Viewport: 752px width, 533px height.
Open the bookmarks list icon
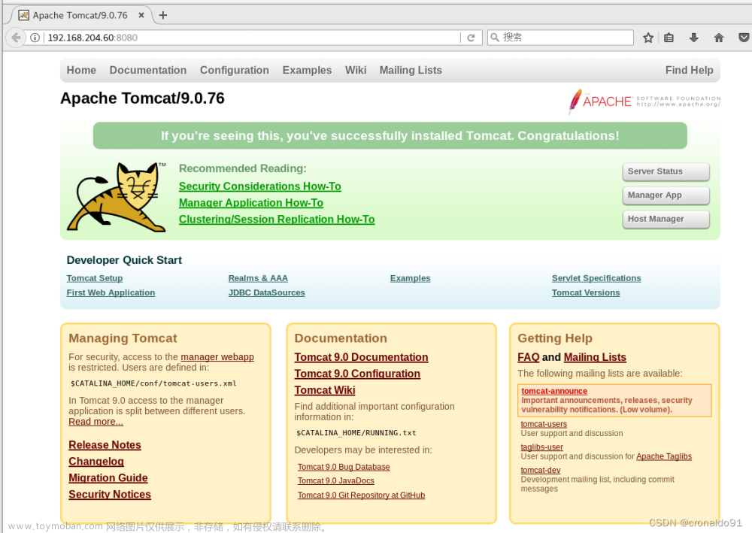669,38
